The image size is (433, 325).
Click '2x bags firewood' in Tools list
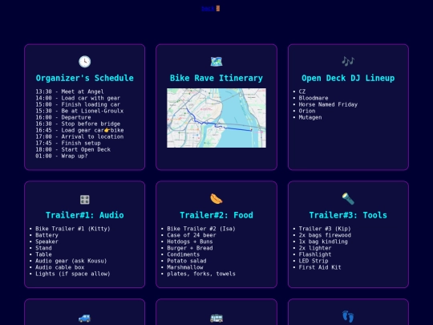[325, 235]
